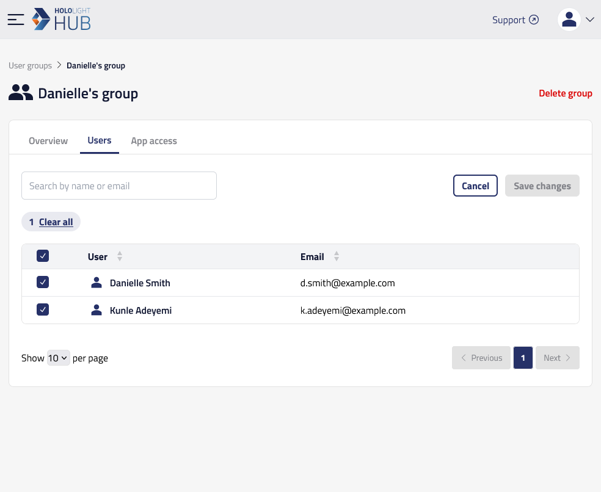The height and width of the screenshot is (492, 601).
Task: Select page 1 in pagination
Action: (x=523, y=358)
